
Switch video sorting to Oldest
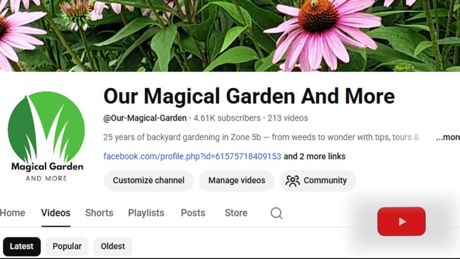point(113,246)
